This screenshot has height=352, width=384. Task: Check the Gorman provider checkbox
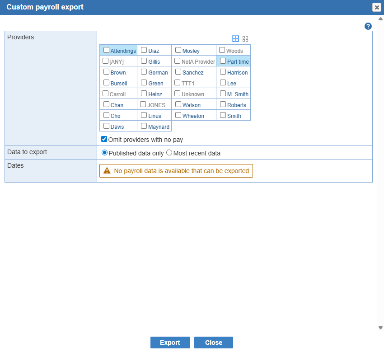click(144, 72)
